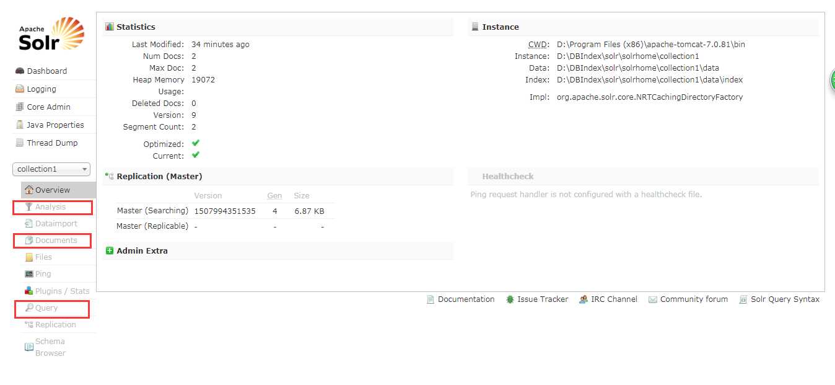Click the Issue Tracker bug icon

pyautogui.click(x=510, y=299)
